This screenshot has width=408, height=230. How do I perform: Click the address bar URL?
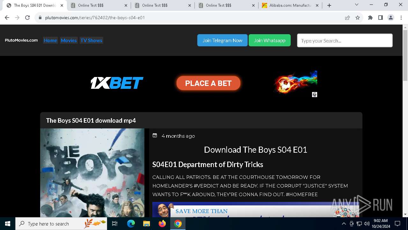click(x=95, y=18)
